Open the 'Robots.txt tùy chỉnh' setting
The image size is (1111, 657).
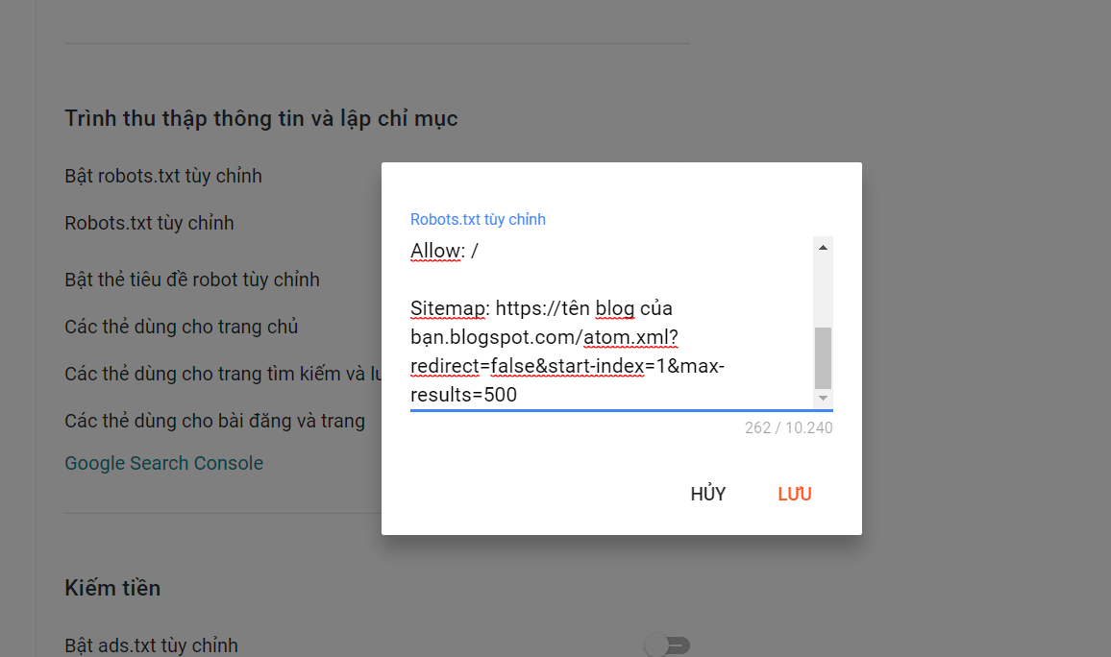click(x=149, y=223)
